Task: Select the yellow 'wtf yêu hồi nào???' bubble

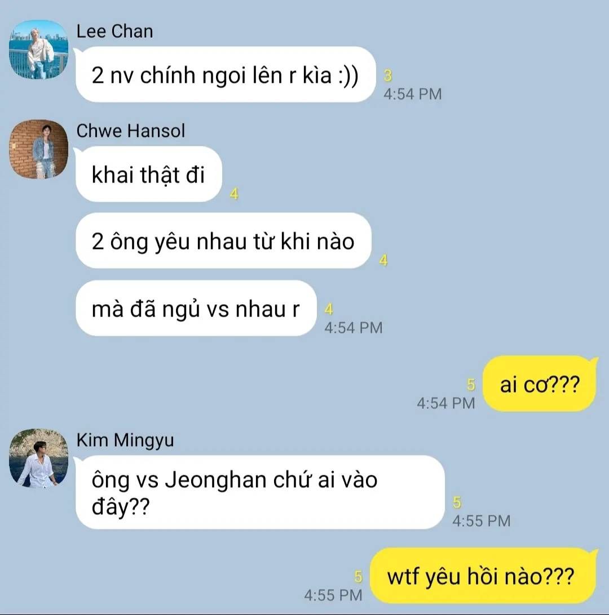Action: pyautogui.click(x=484, y=576)
